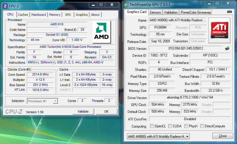Open the SPD tab
The image size is (237, 144).
(x=68, y=15)
